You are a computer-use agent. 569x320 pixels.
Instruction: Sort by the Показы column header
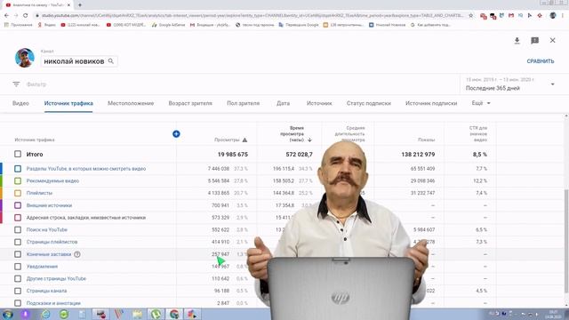pyautogui.click(x=426, y=140)
